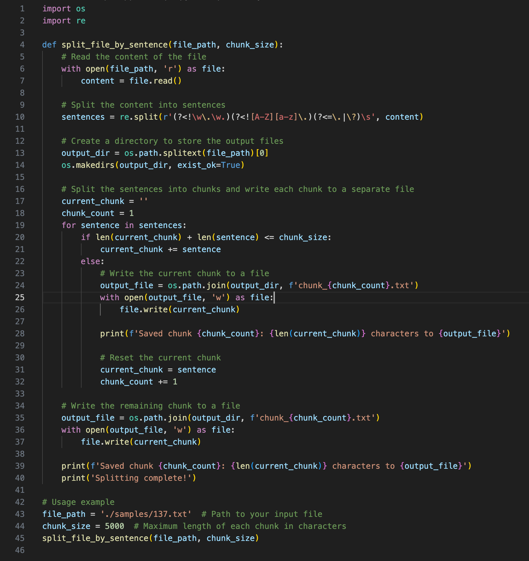Image resolution: width=529 pixels, height=561 pixels.
Task: Place cursor at end of line 25
Action: click(274, 298)
